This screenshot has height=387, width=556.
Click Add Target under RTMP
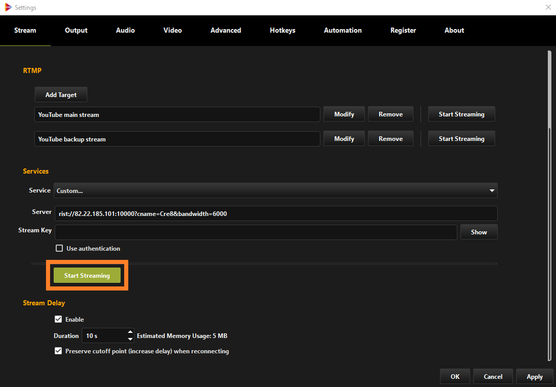point(61,94)
